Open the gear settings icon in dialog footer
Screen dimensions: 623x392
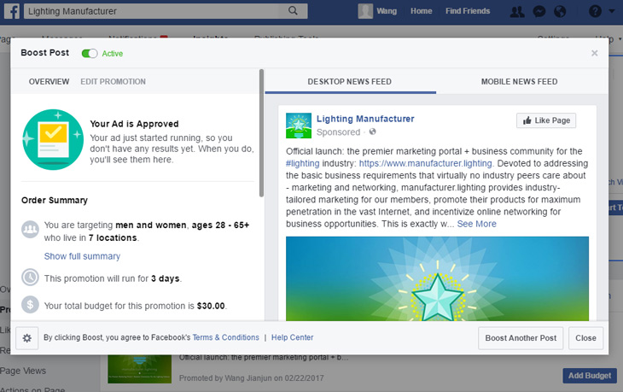coord(27,338)
